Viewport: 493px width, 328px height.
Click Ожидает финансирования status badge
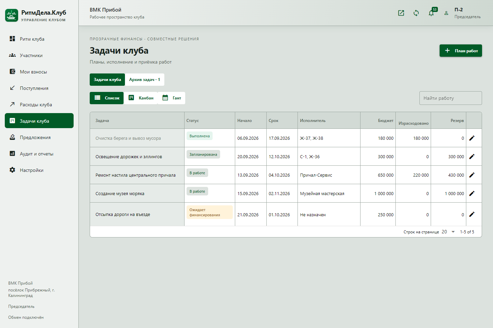pos(210,212)
